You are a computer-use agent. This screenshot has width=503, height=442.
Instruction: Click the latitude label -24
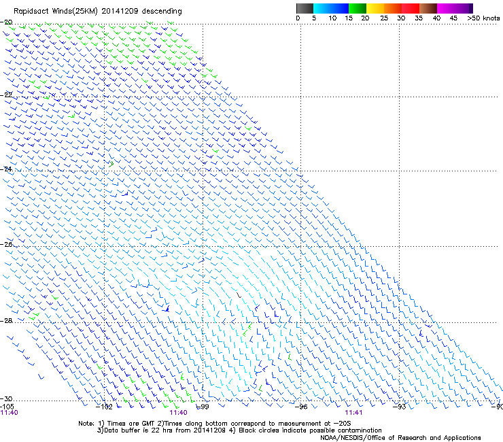6,169
